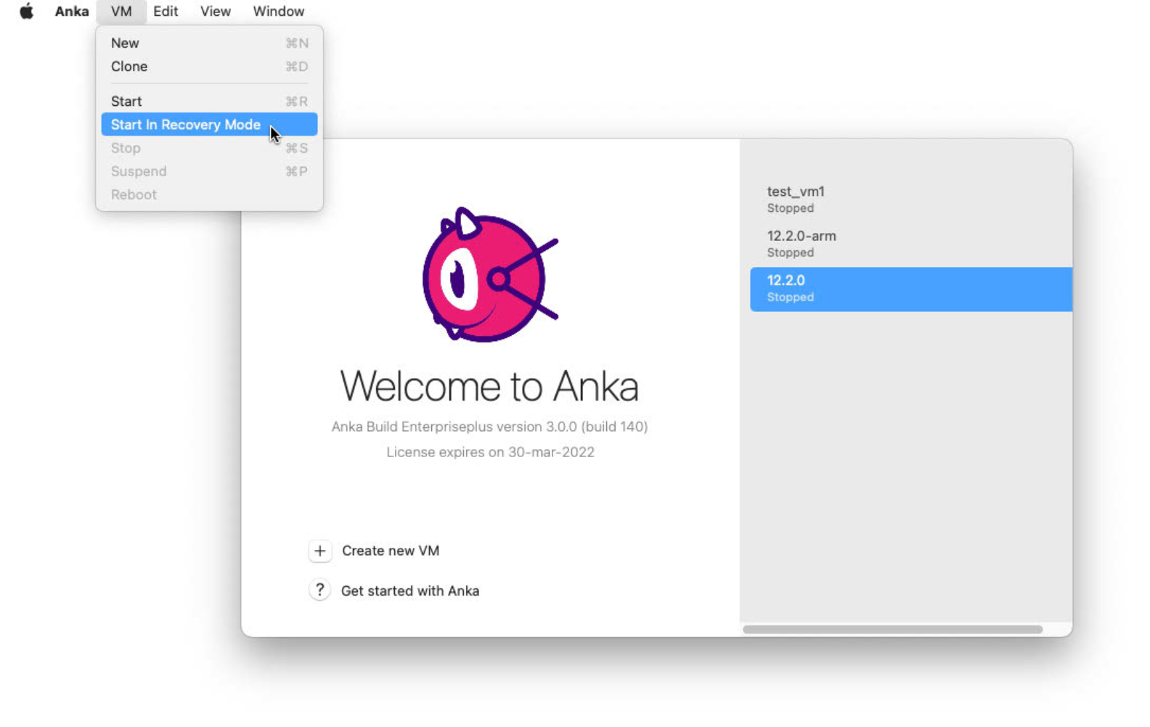Click the Anka mascot logo
This screenshot has height=727, width=1150.
(489, 275)
